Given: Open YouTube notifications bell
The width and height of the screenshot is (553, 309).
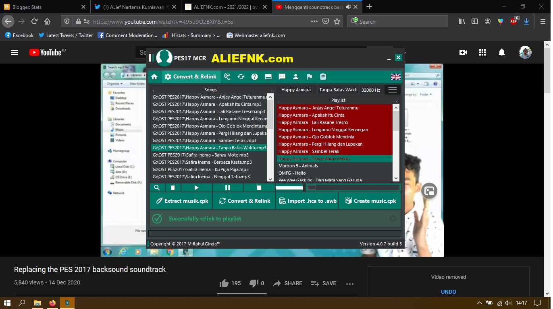Looking at the screenshot, I should (502, 52).
